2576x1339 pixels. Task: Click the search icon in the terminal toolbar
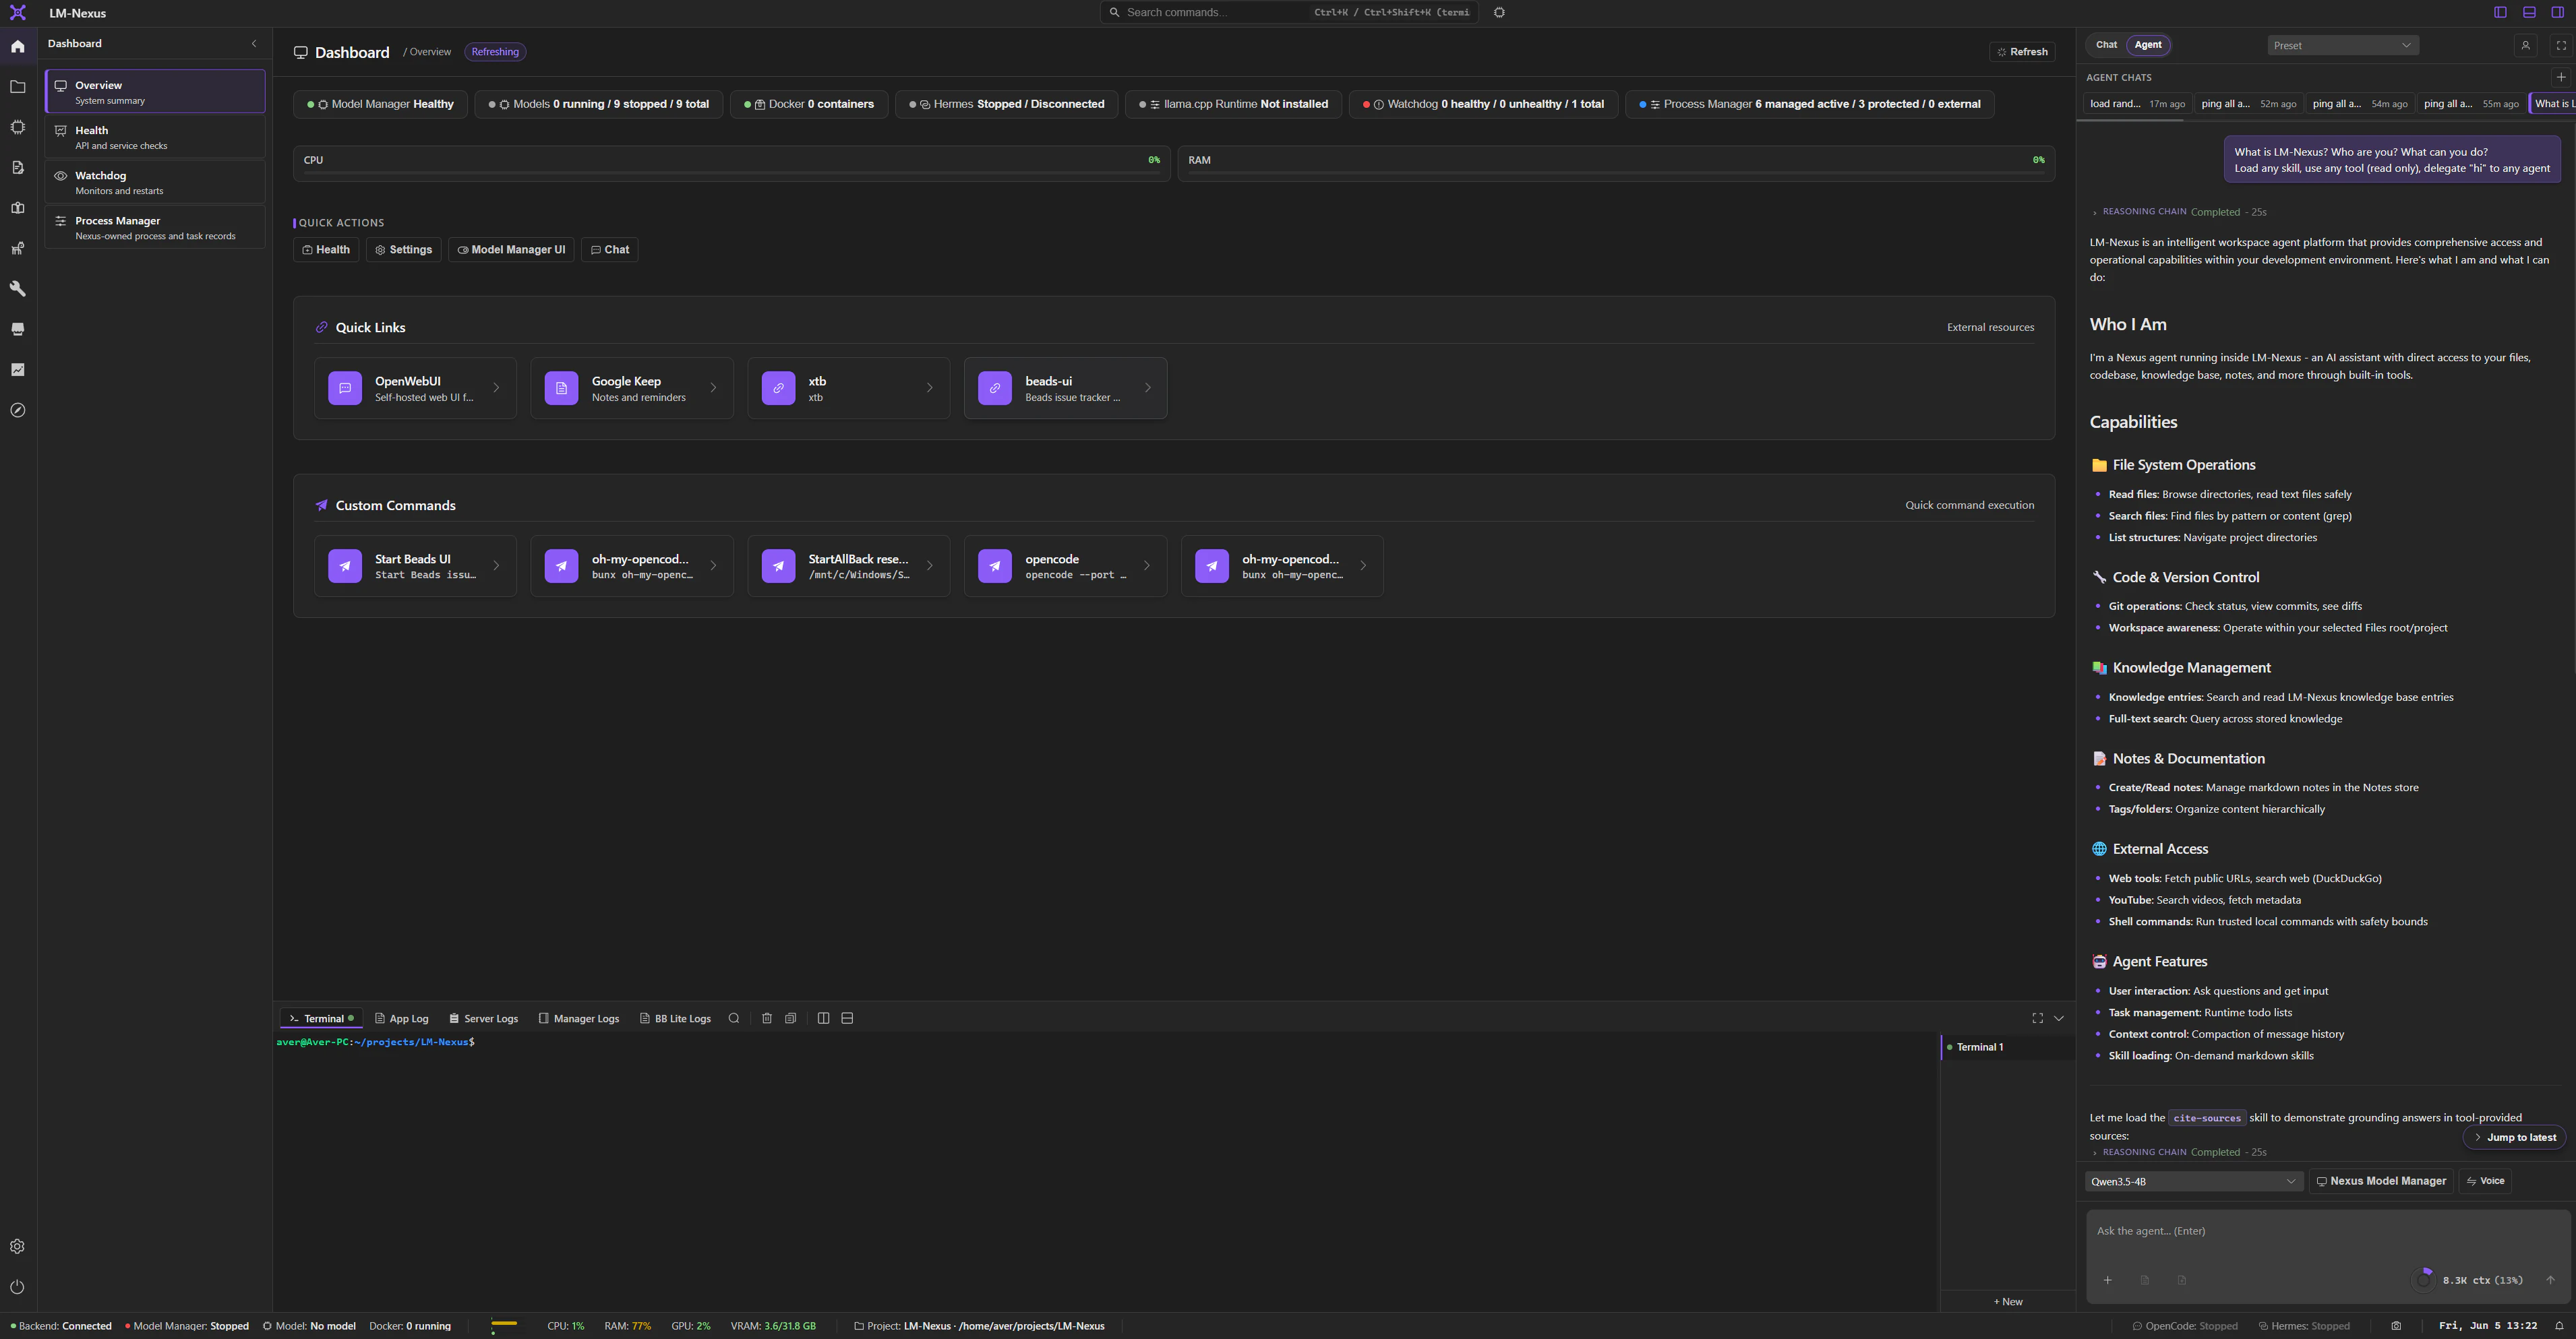tap(734, 1018)
